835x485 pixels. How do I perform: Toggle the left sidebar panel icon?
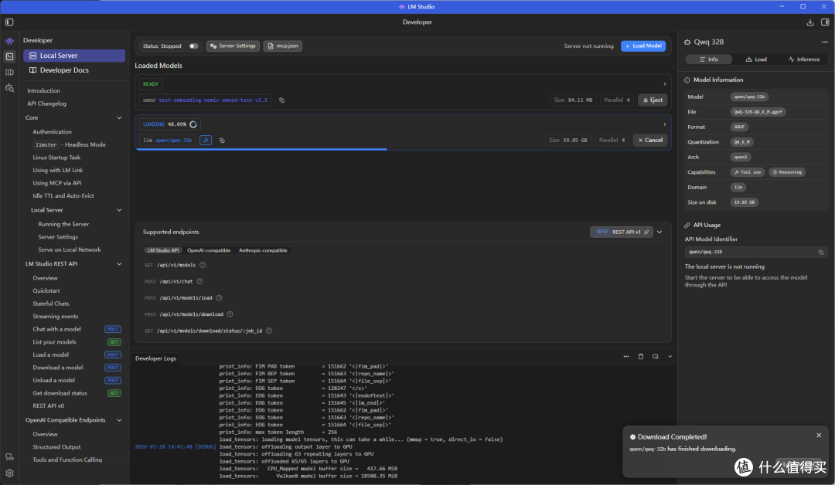pos(9,22)
